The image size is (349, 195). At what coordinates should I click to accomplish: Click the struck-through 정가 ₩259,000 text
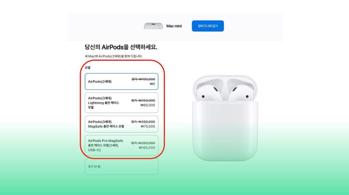[x=143, y=101]
